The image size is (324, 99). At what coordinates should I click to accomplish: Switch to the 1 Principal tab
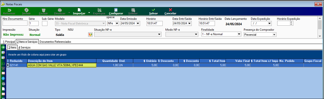[9, 42]
